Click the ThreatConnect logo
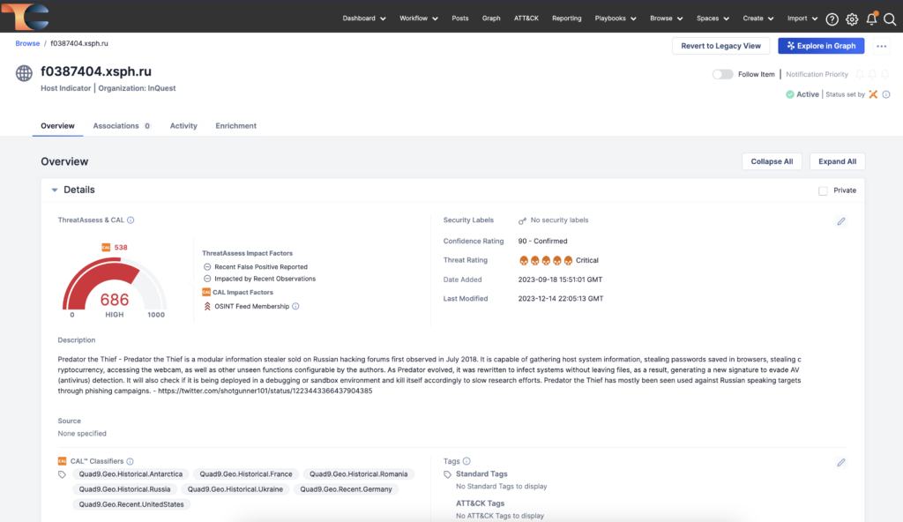 click(26, 16)
